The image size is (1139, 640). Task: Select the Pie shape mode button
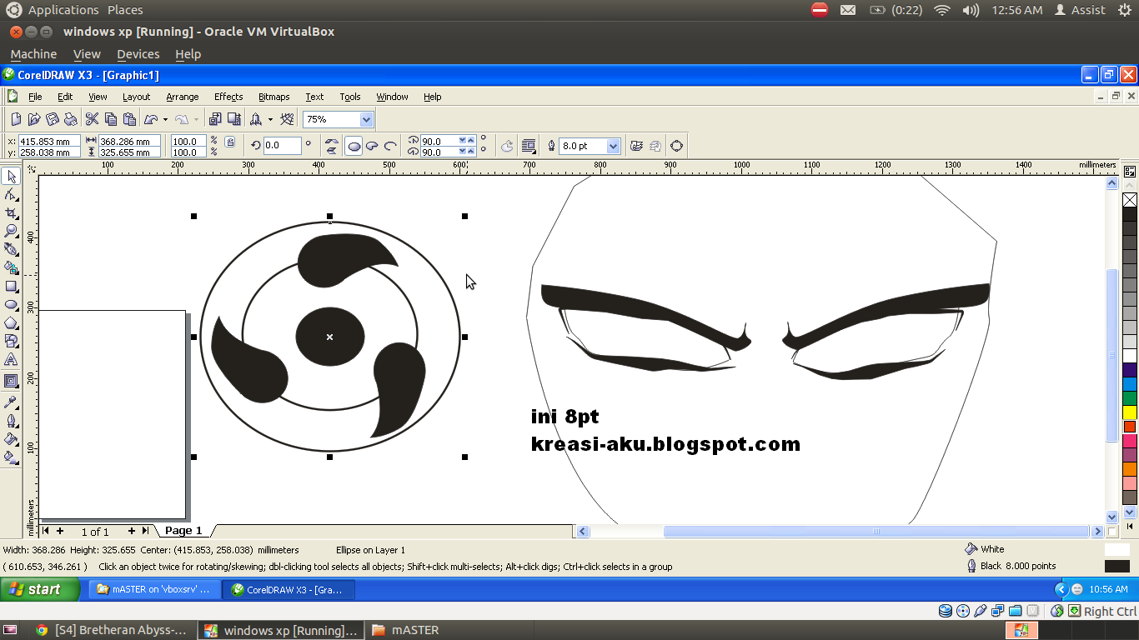[x=372, y=146]
